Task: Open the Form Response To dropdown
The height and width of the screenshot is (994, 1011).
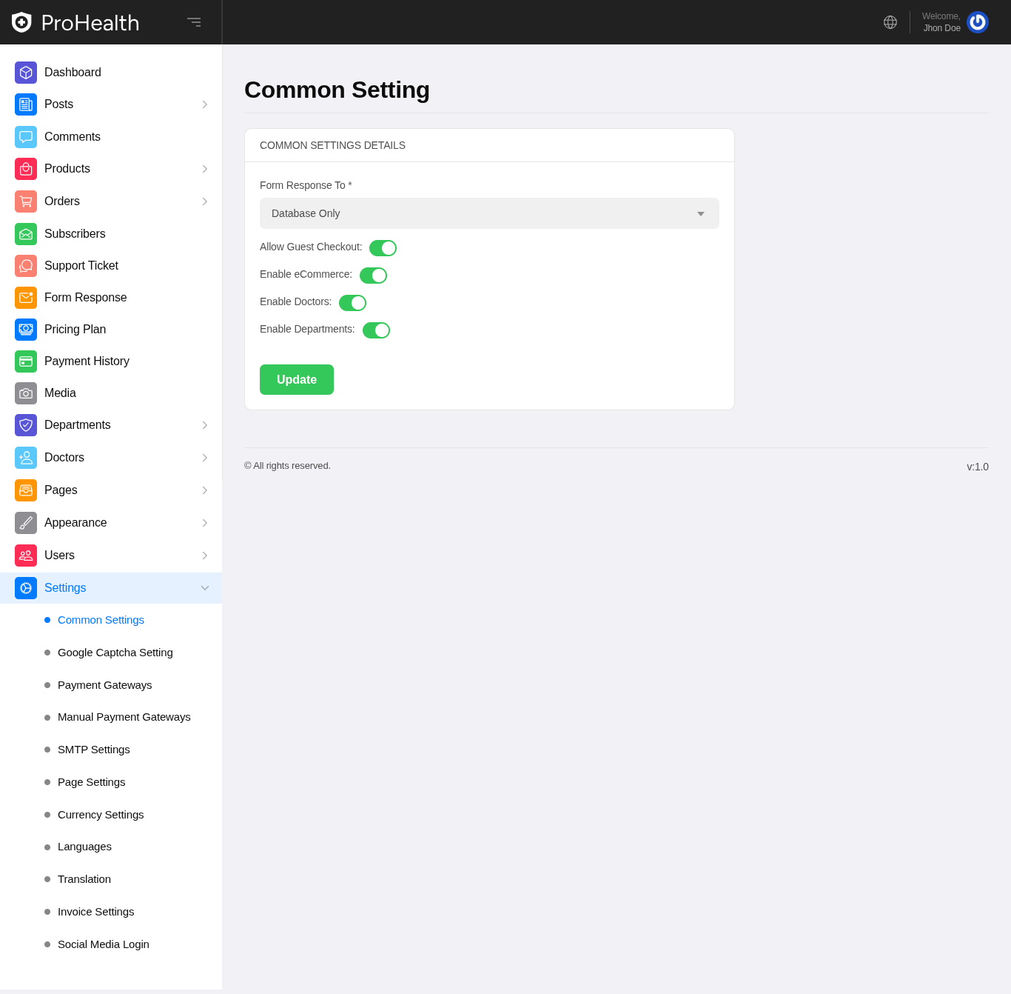Action: [x=489, y=213]
